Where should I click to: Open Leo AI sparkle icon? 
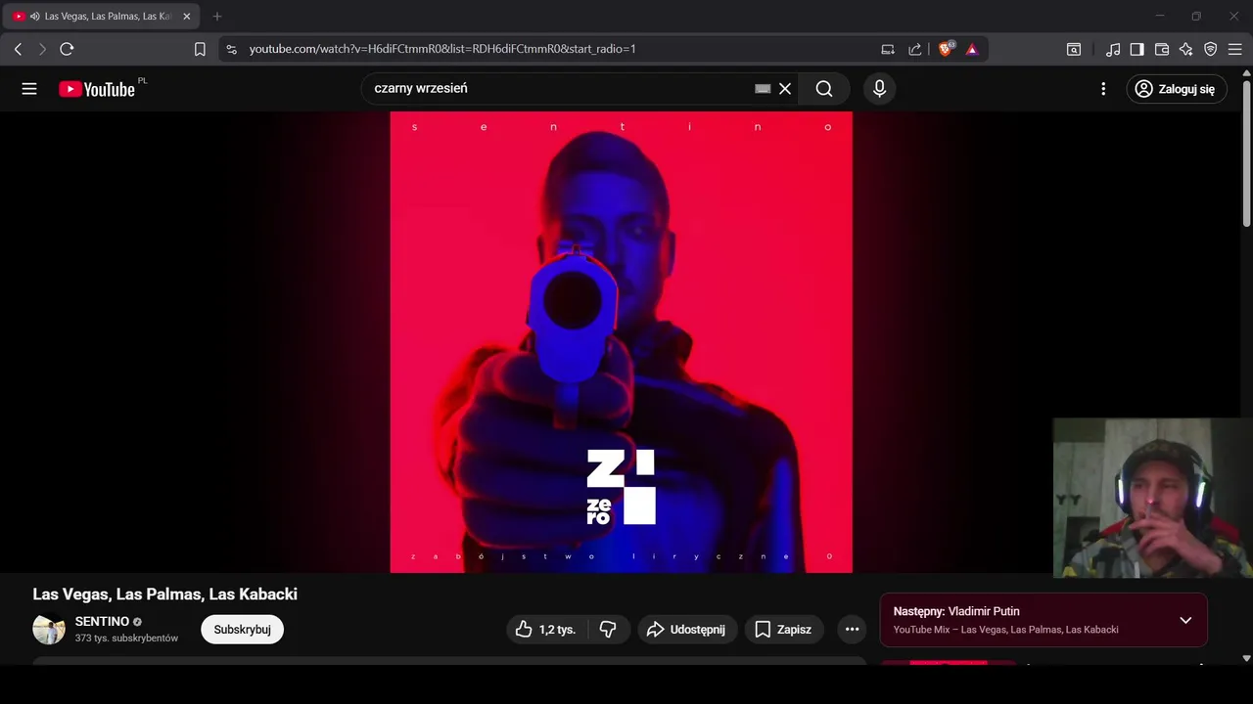pyautogui.click(x=1186, y=49)
